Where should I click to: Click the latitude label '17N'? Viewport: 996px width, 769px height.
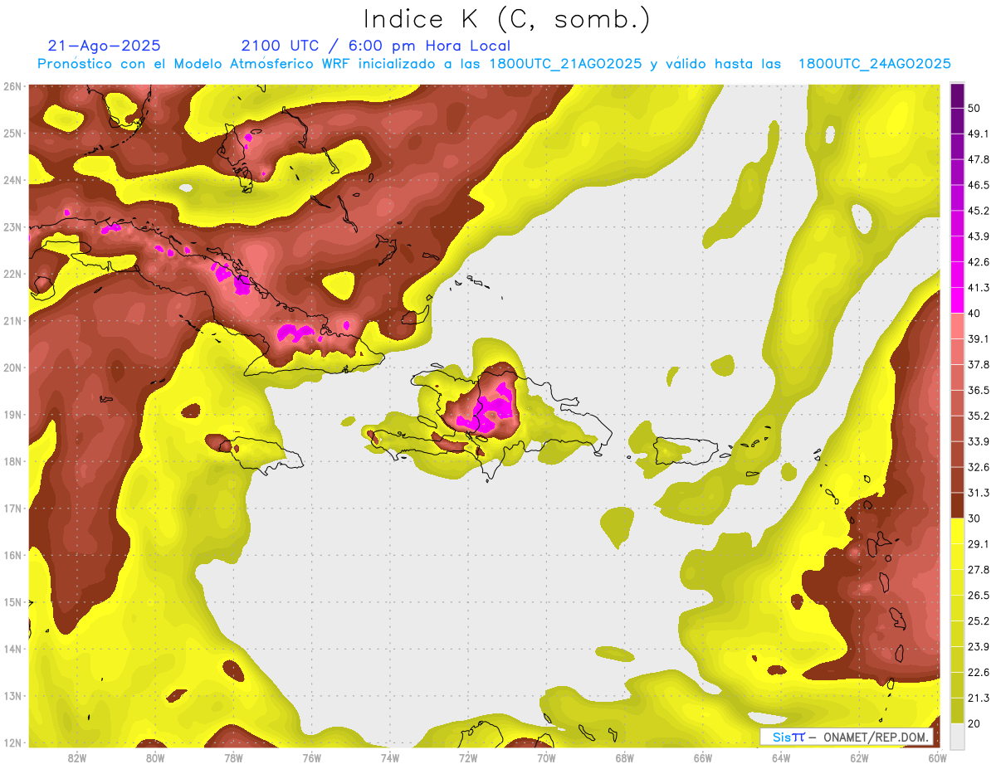click(12, 509)
